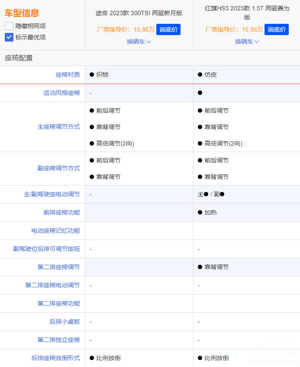This screenshot has width=300, height=367.
Task: Uncheck the 标示最优项 checkbox
Action: click(9, 37)
